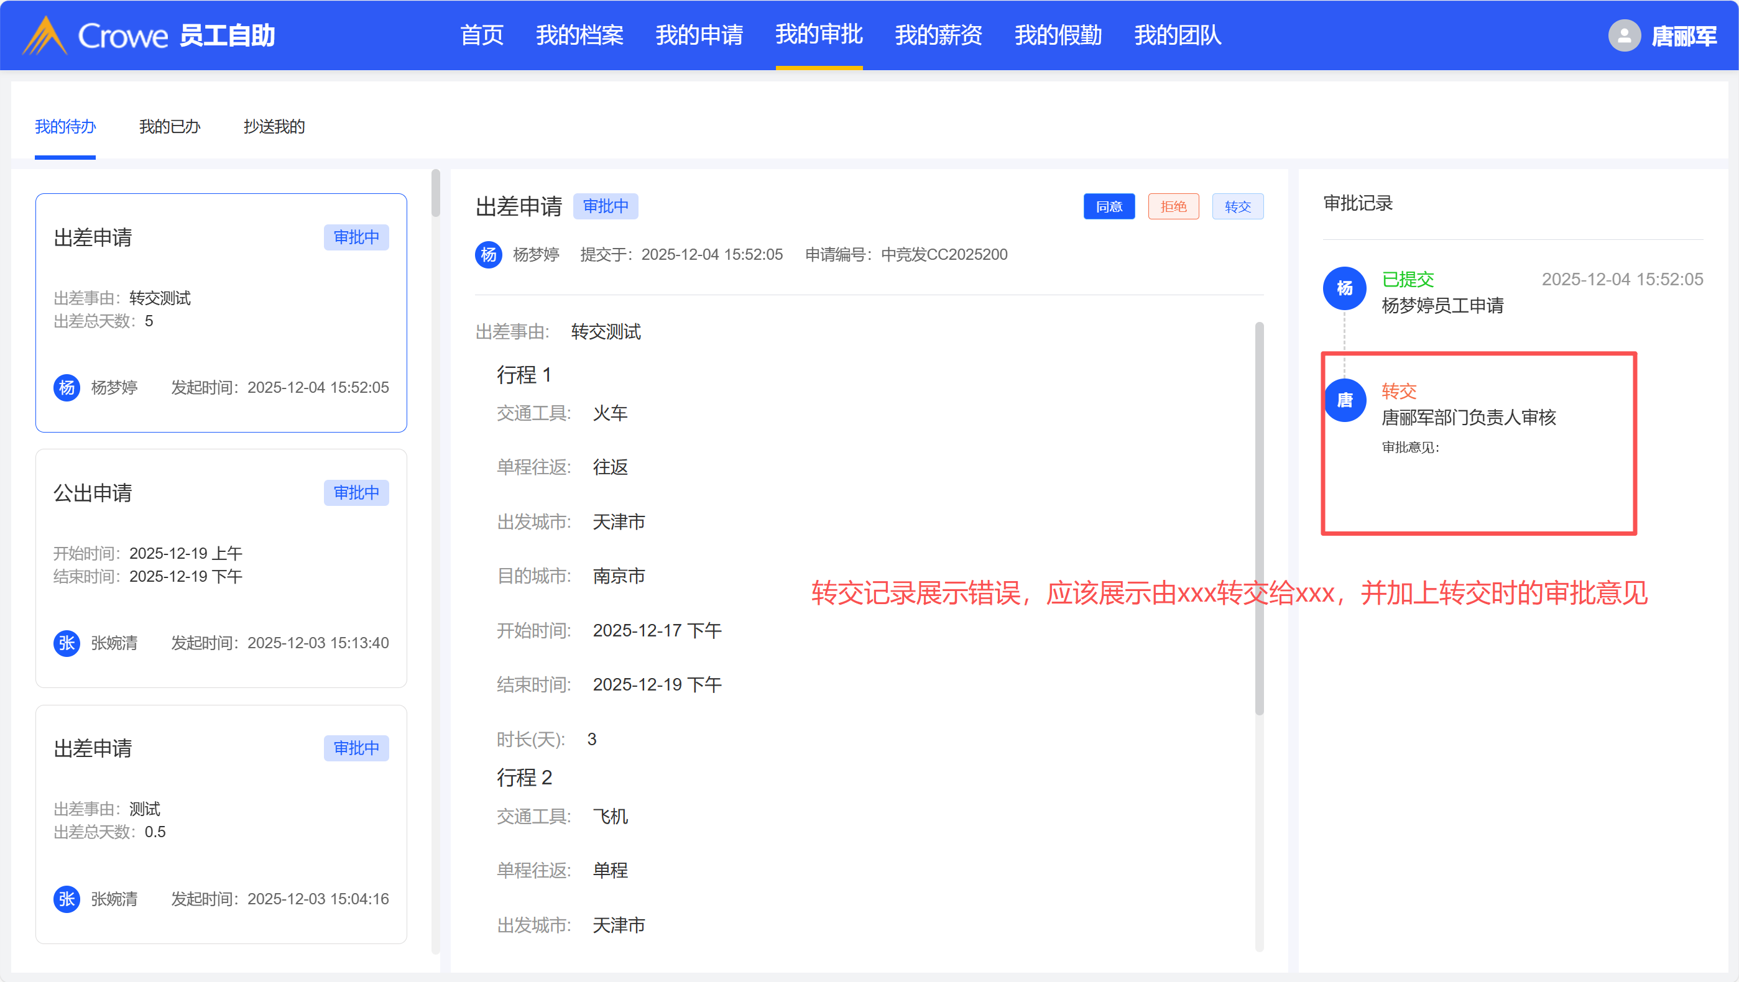Go to 我的团队 menu
The height and width of the screenshot is (982, 1739).
tap(1178, 35)
